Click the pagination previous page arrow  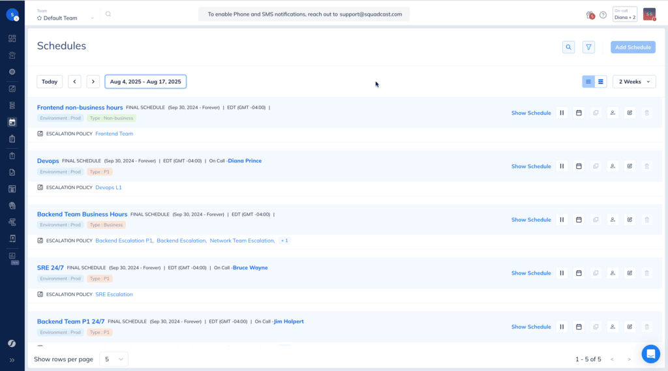click(x=612, y=359)
